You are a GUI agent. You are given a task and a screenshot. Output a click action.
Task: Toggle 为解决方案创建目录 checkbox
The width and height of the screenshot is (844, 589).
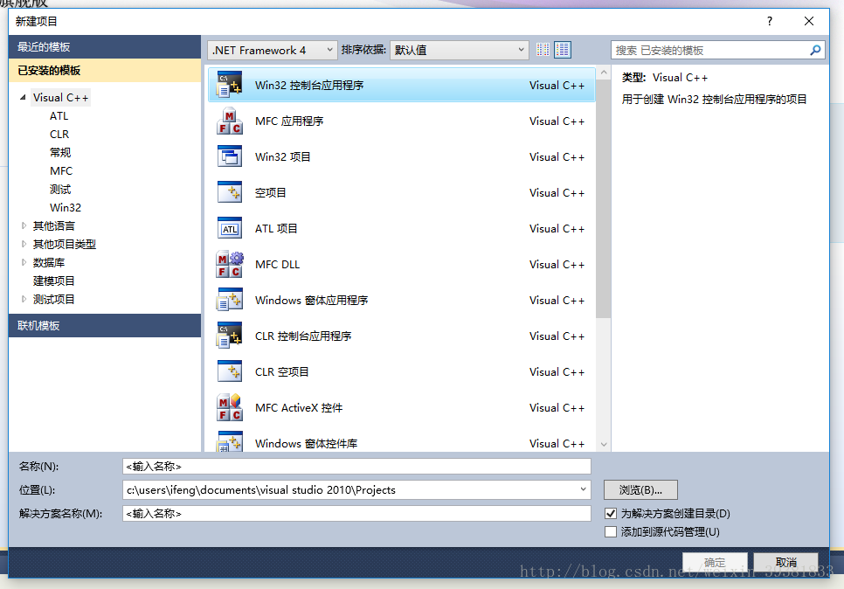611,514
